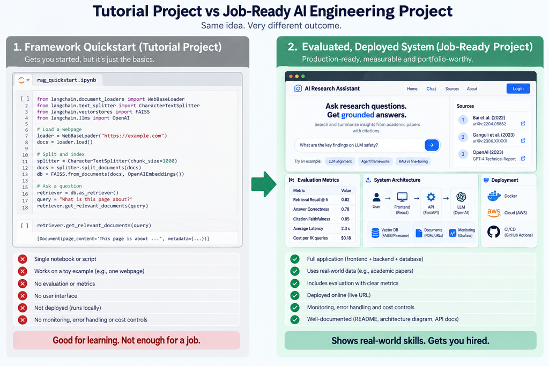The height and width of the screenshot is (366, 549).
Task: Select the Vector DB database icon
Action: 375,233
